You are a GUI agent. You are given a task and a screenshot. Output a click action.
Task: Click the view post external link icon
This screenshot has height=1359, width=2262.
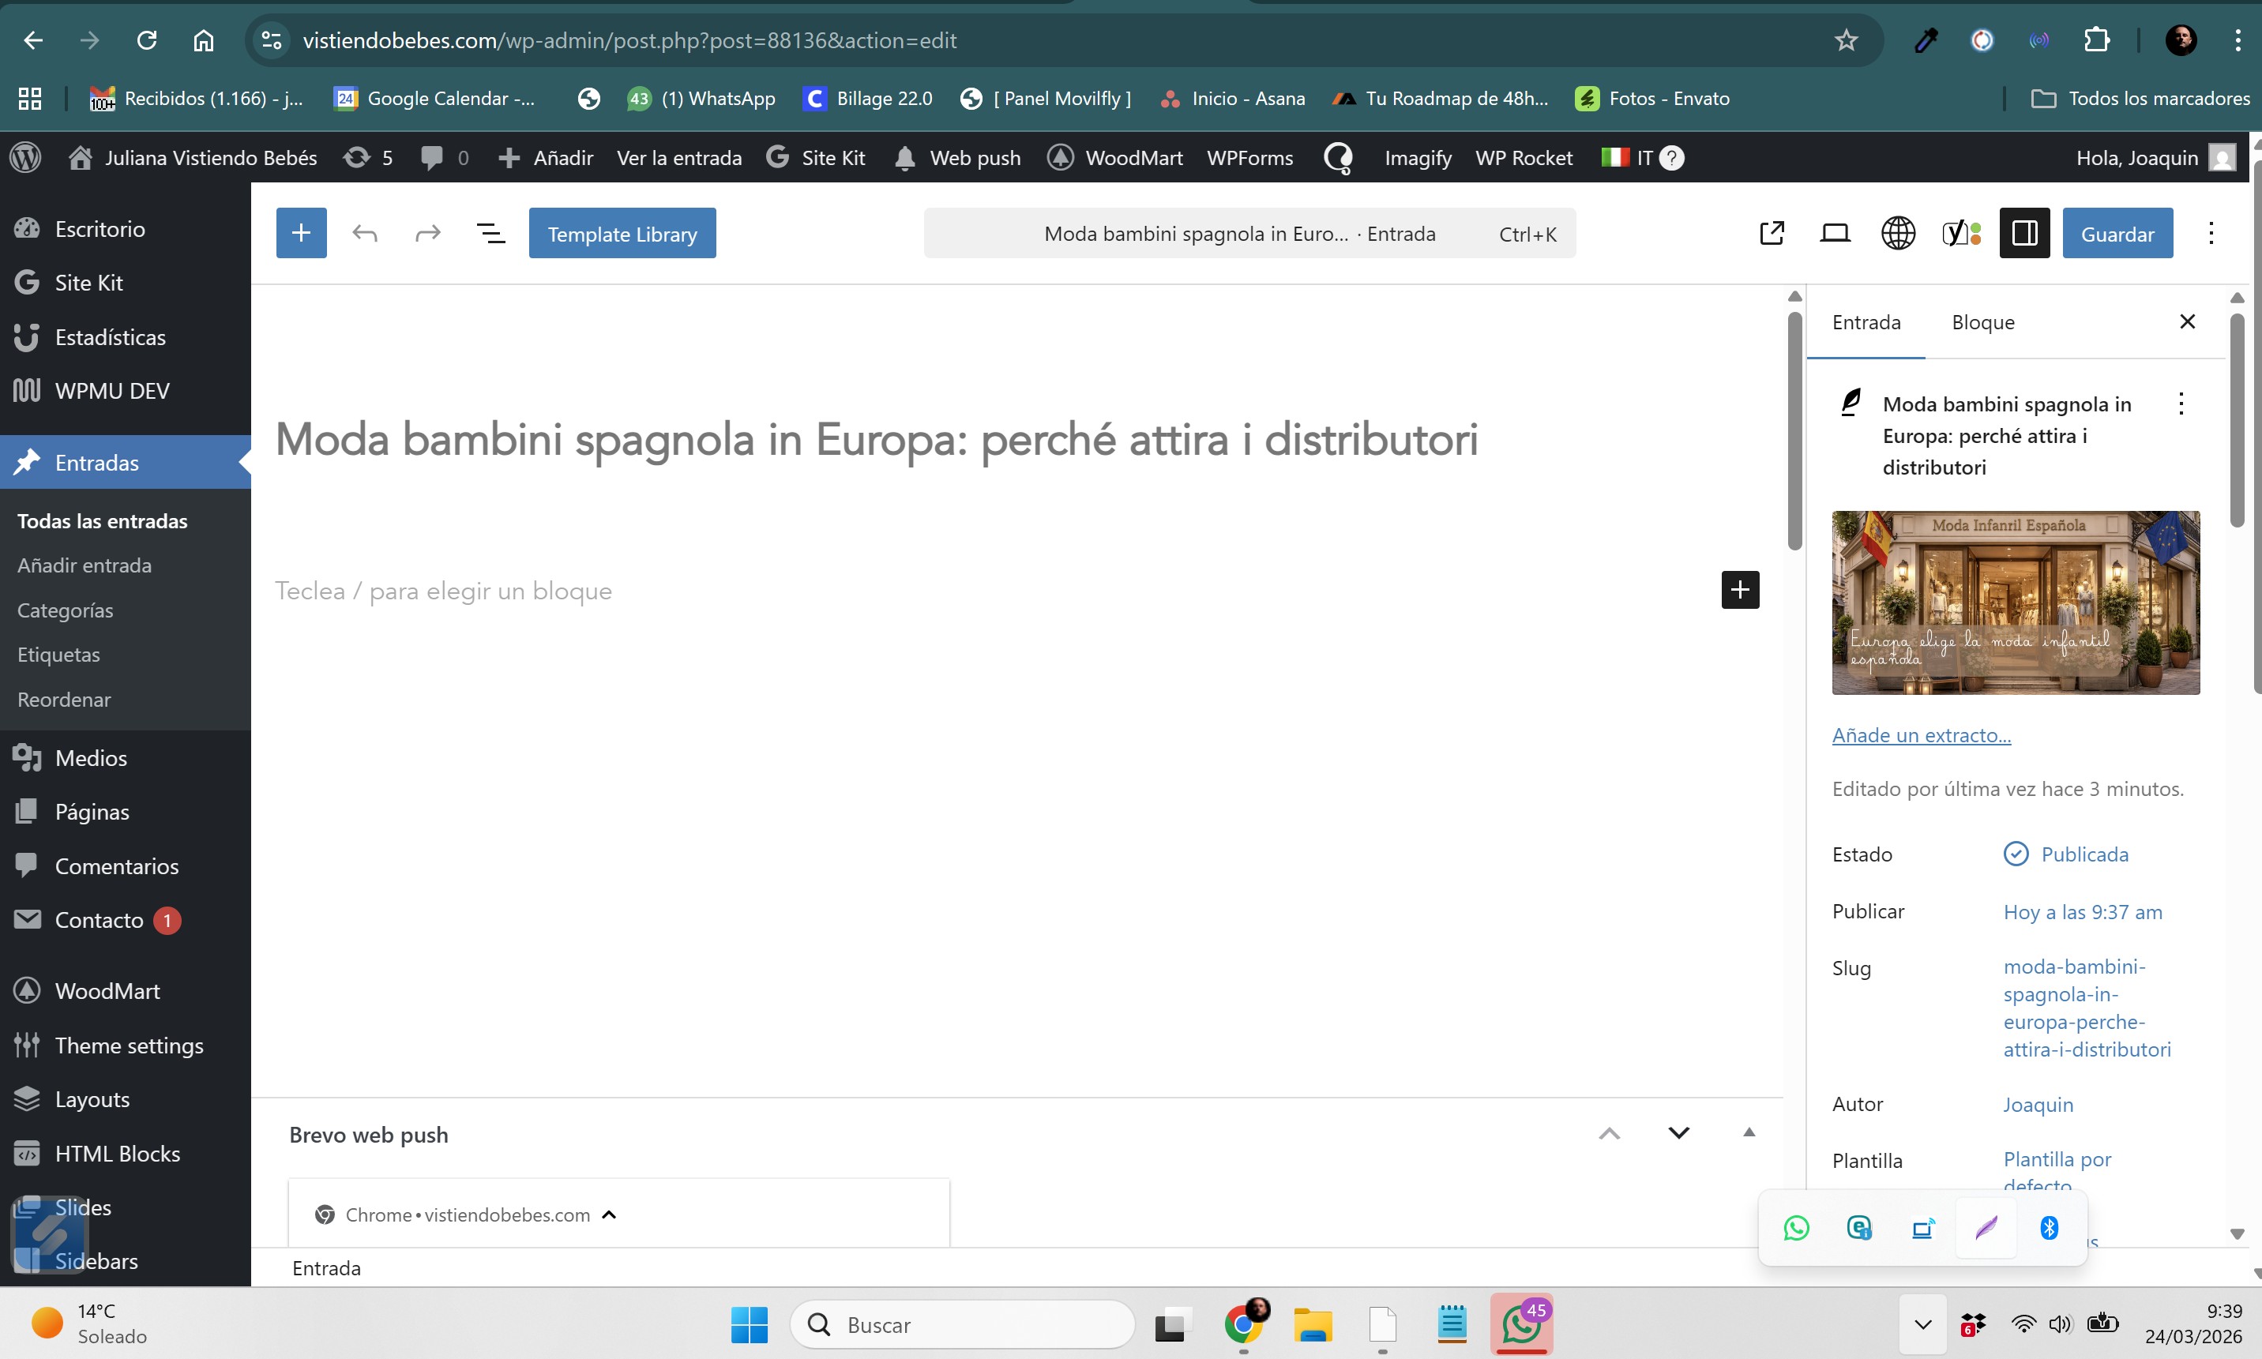[1772, 234]
